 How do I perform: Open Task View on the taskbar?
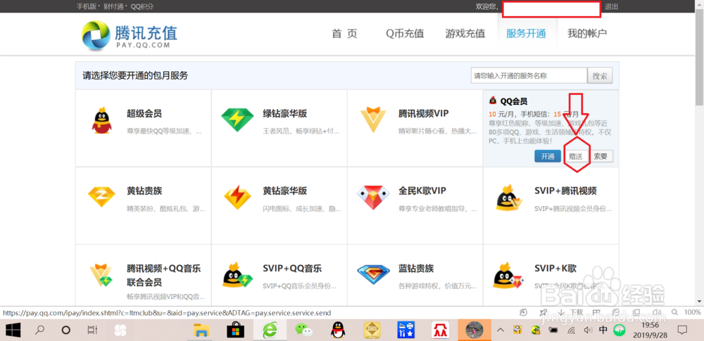point(92,330)
